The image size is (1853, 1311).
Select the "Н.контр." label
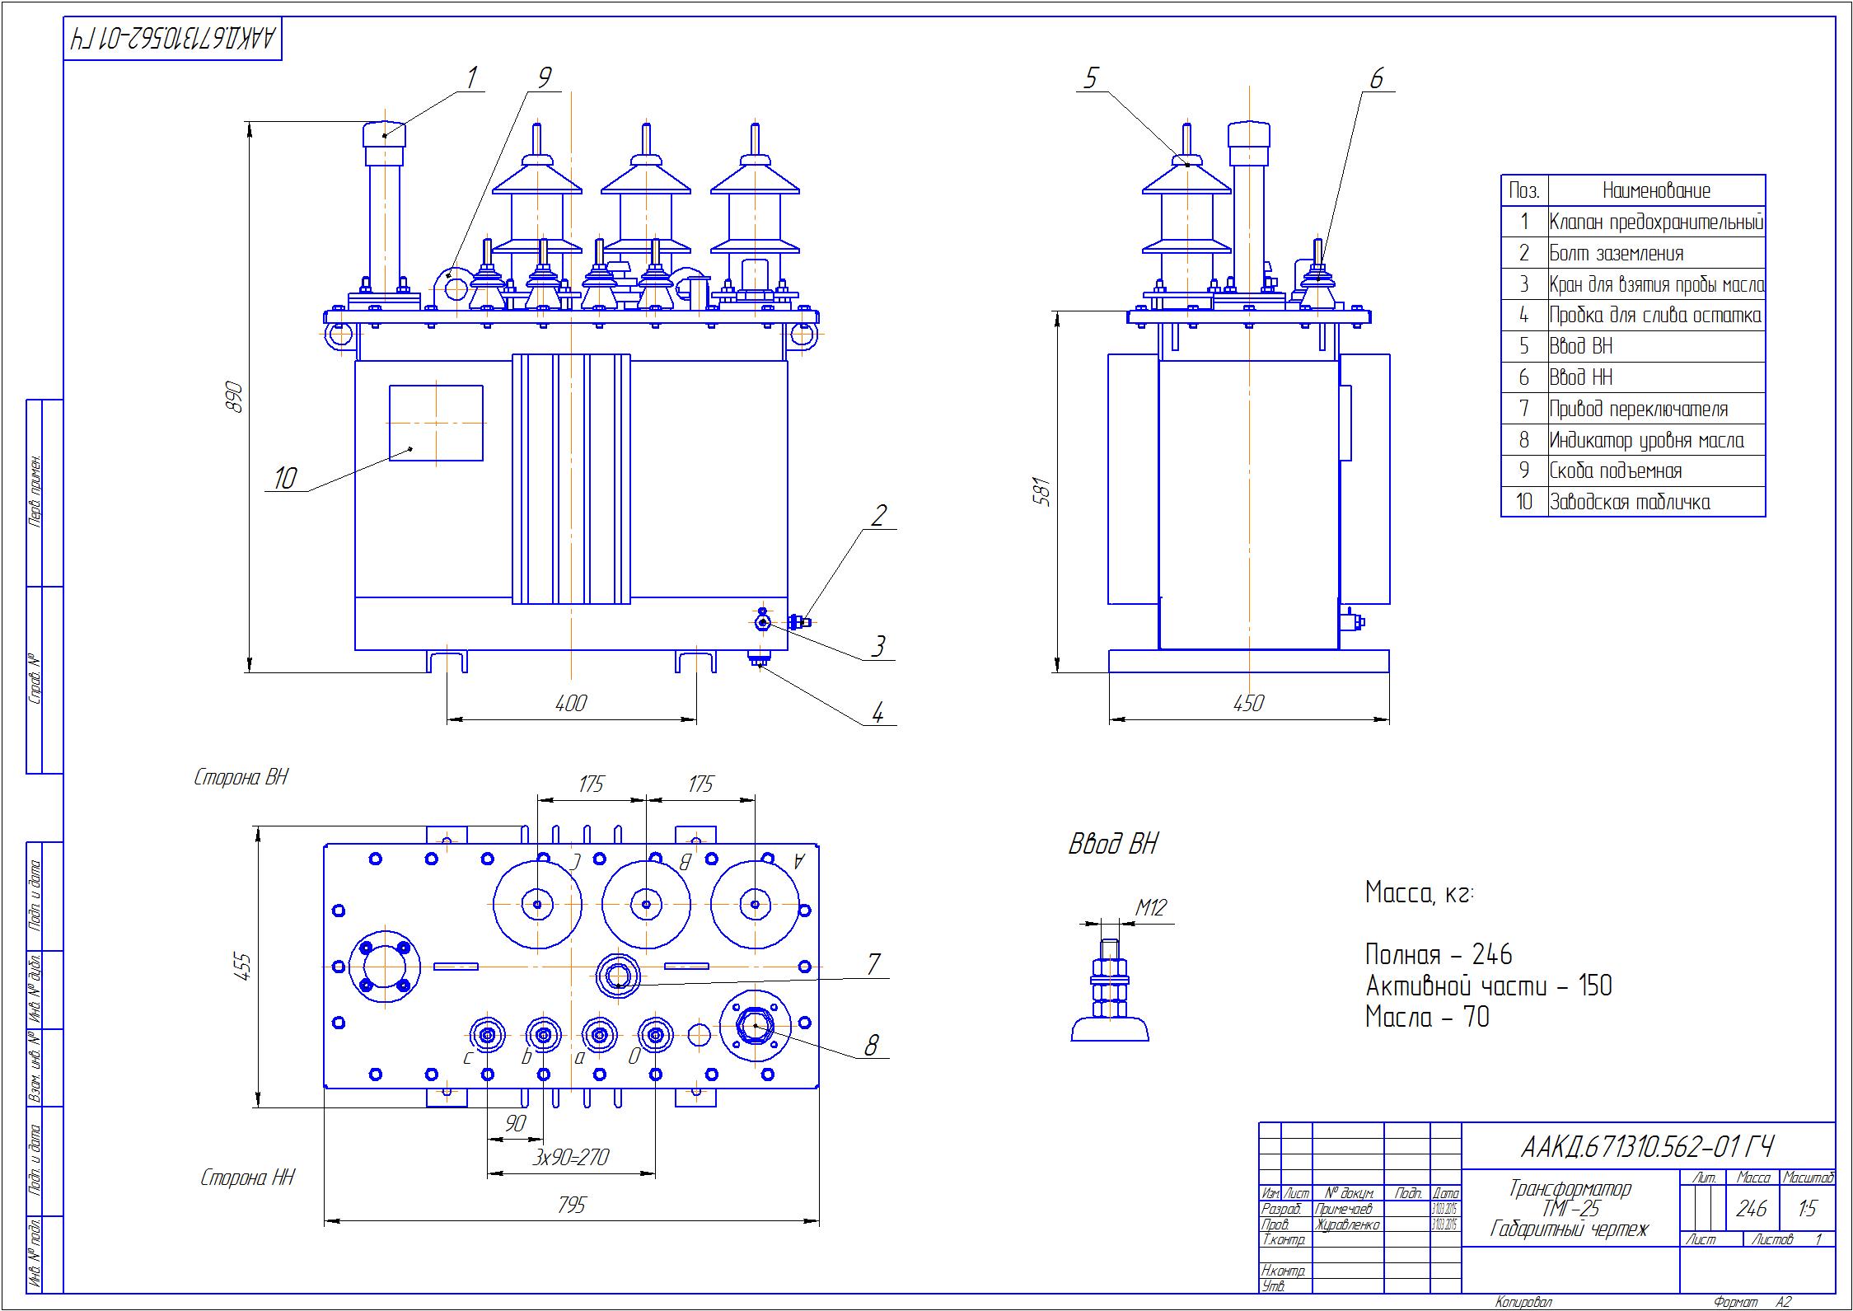[1283, 1271]
